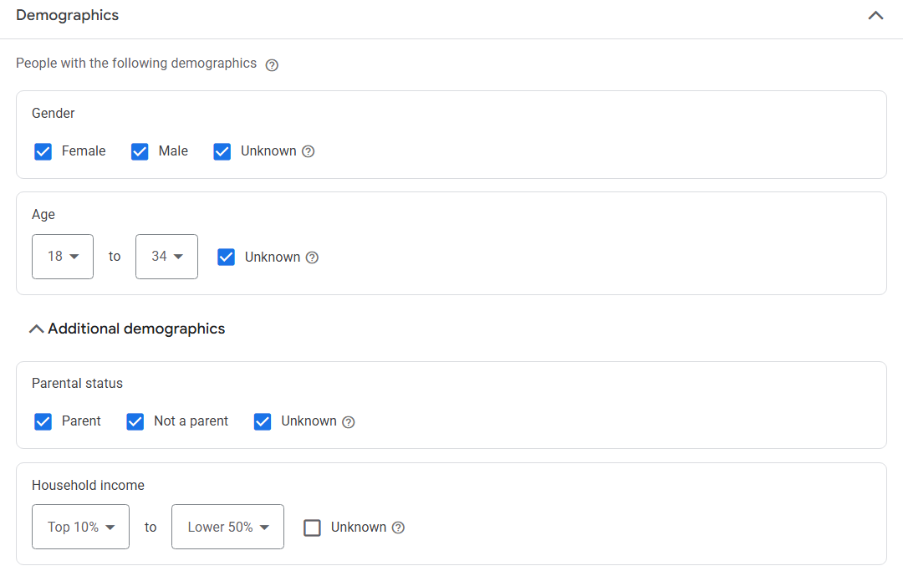The image size is (903, 566).
Task: Collapse the Demographics section with the top chevron
Action: point(875,15)
